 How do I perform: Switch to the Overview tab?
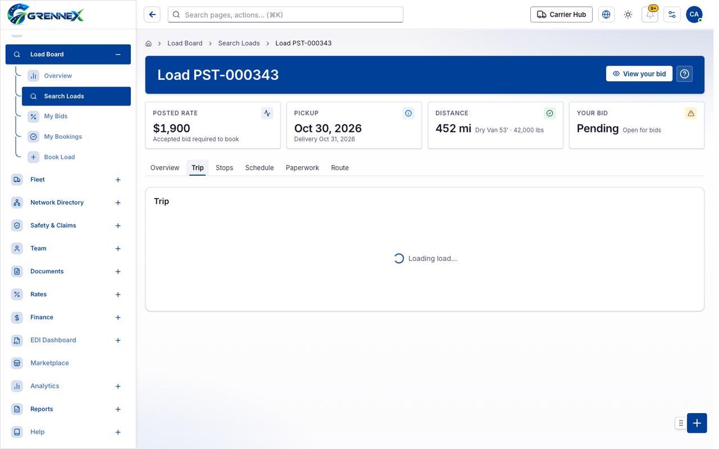tap(165, 168)
